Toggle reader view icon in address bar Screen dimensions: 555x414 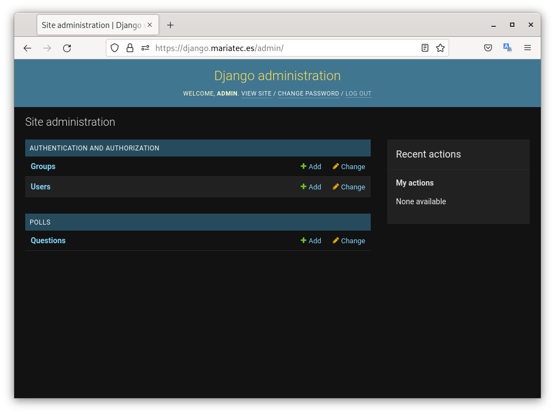425,48
